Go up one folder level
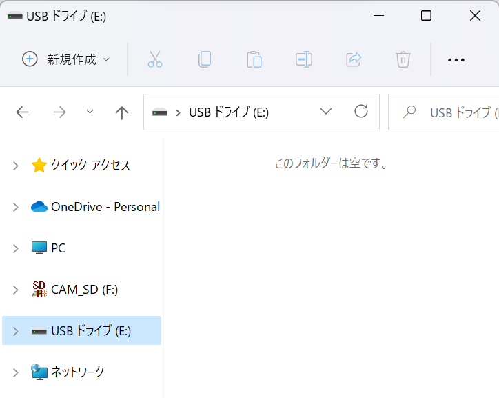499x398 pixels. (x=122, y=112)
